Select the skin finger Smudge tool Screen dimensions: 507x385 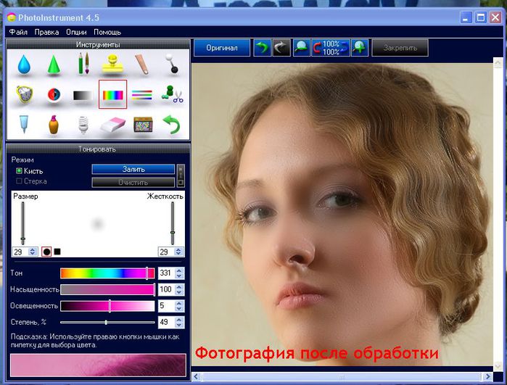142,65
